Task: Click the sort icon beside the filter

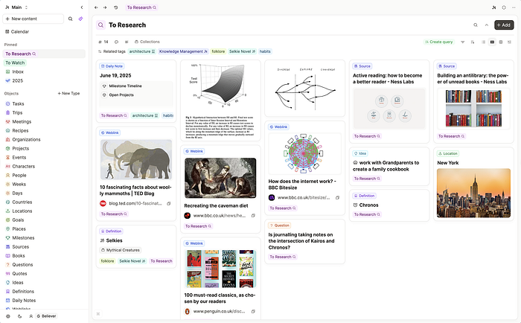Action: coord(473,42)
